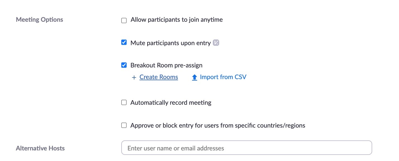Image resolution: width=399 pixels, height=161 pixels.
Task: Click the 'Enter user name or email addresses' placeholder
Action: (x=175, y=148)
